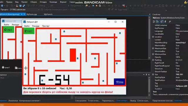Click the Events lightning bolt icon

click(166, 21)
